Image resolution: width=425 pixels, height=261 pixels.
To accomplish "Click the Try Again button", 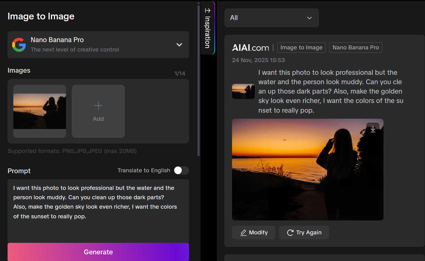I will 304,233.
